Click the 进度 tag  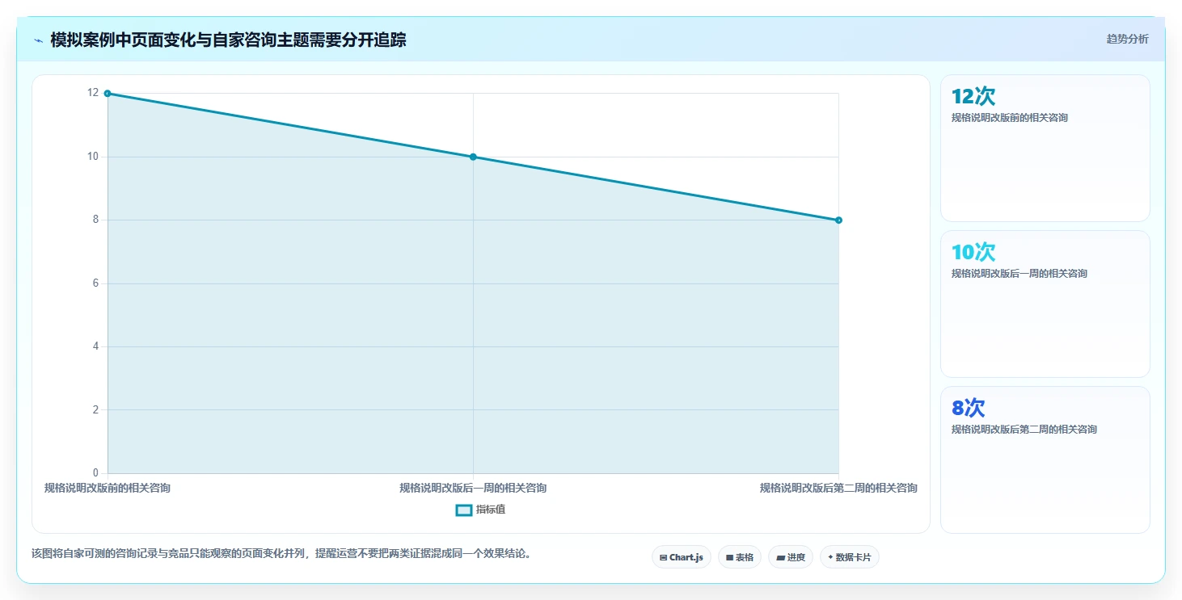791,557
